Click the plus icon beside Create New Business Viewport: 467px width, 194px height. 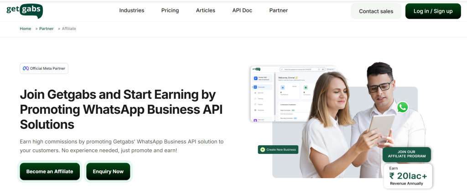point(262,150)
